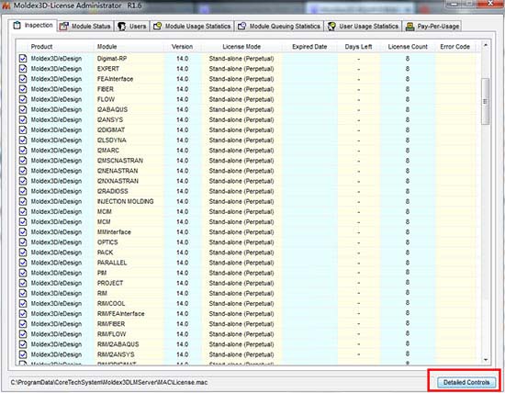Toggle the EXPERT module checkbox

point(23,69)
